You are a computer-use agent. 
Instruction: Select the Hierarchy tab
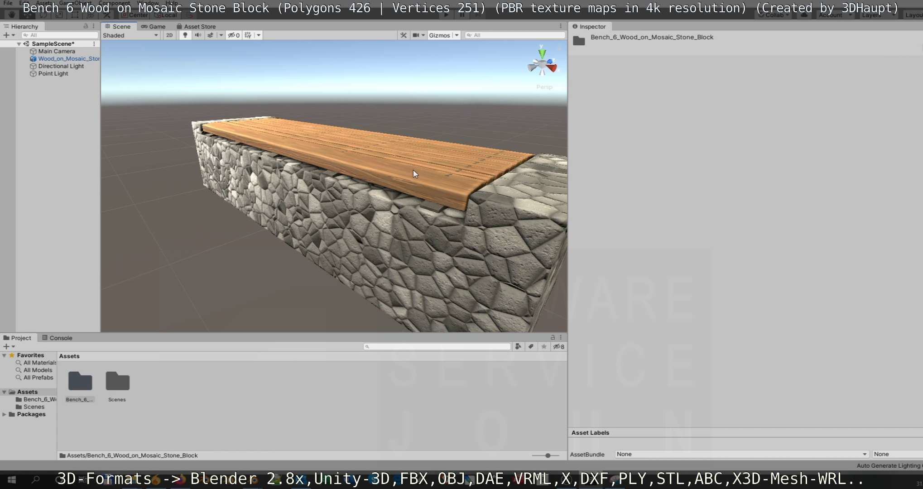coord(21,26)
